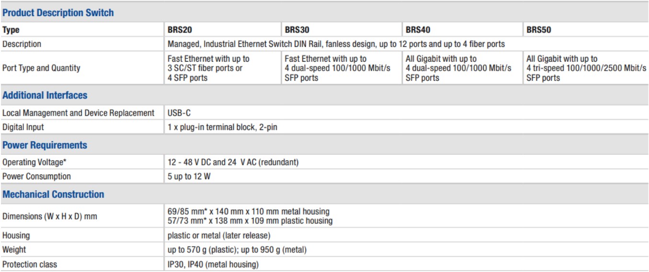649x272 pixels.
Task: Click the USB-C cell value
Action: [x=180, y=113]
